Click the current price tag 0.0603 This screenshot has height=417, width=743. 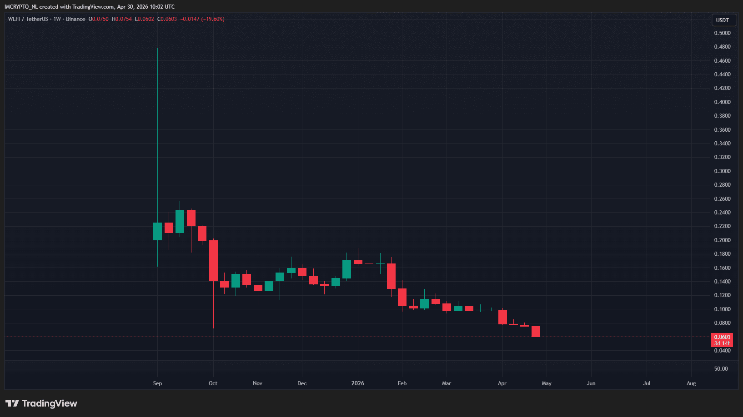pyautogui.click(x=722, y=337)
